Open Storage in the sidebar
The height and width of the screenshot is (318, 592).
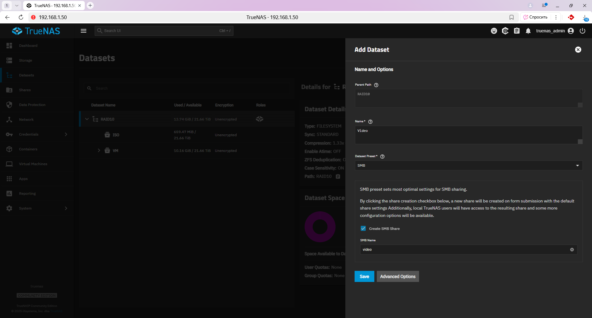[x=25, y=60]
